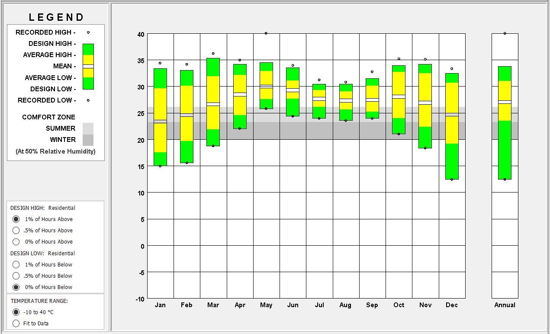Click the Annual axis label

click(x=505, y=305)
